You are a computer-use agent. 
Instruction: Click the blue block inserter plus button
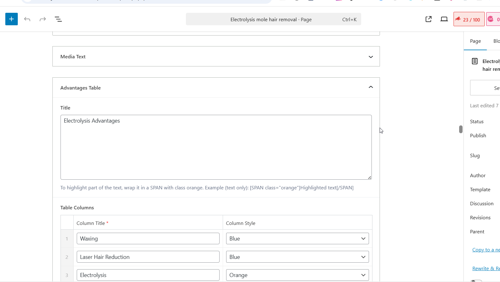click(x=12, y=19)
